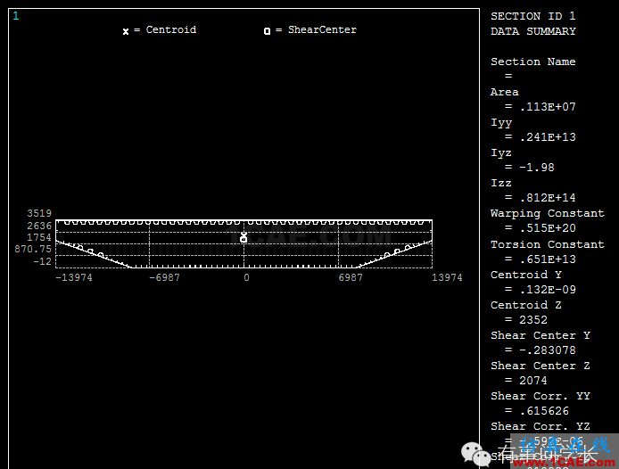
Task: Click the "= ShearCenter" legend text
Action: click(316, 30)
